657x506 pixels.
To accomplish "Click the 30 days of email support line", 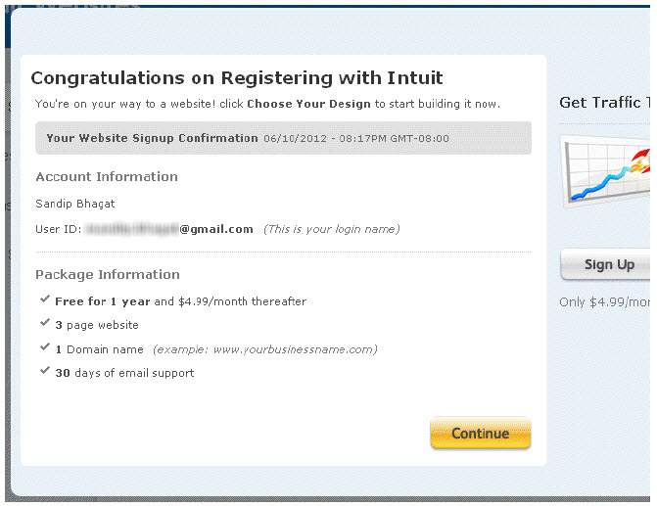I will tap(124, 373).
